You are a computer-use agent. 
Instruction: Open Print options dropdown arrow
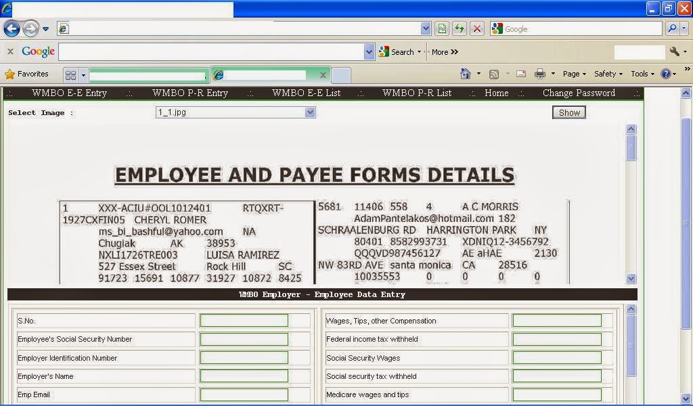click(553, 74)
